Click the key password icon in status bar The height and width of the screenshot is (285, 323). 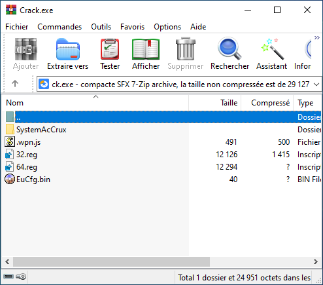[x=21, y=276]
